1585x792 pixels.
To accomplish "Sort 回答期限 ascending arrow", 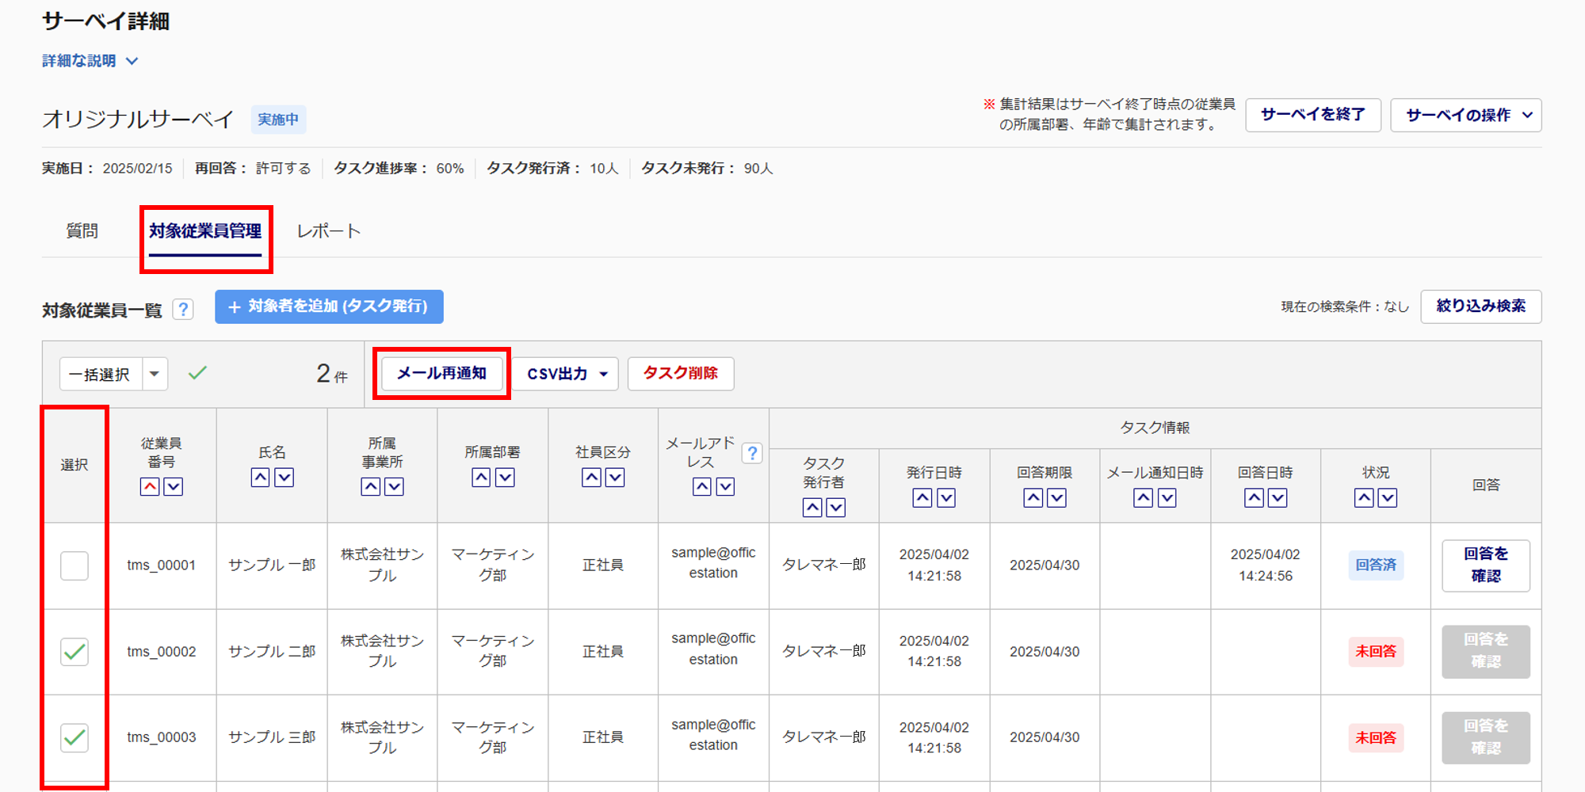I will click(x=1033, y=497).
